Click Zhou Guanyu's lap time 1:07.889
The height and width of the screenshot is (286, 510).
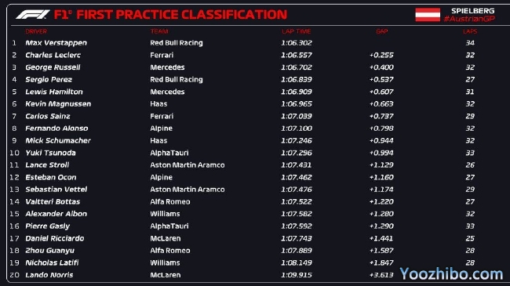pyautogui.click(x=297, y=251)
